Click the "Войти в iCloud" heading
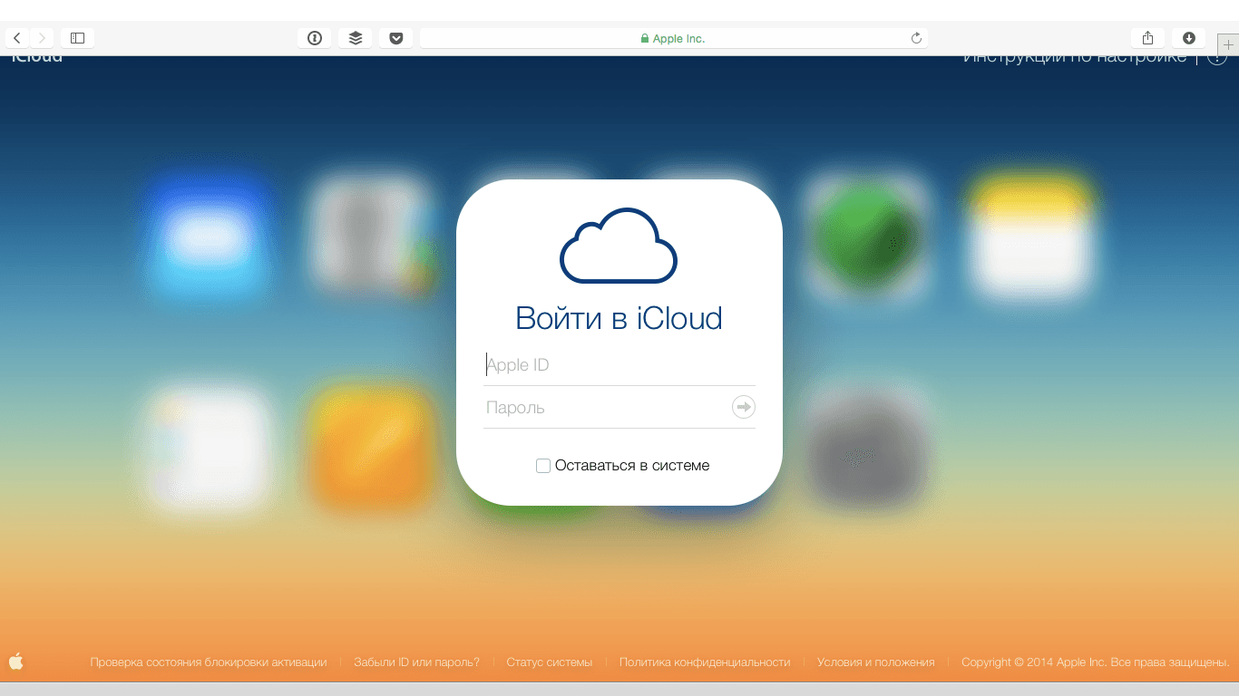This screenshot has width=1239, height=696. point(619,318)
